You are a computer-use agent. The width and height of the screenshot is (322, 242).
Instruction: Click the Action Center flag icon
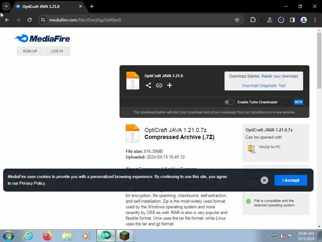(290, 236)
